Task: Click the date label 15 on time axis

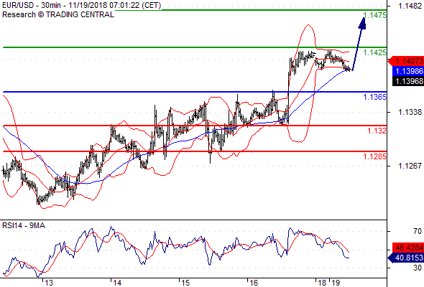Action: click(185, 283)
